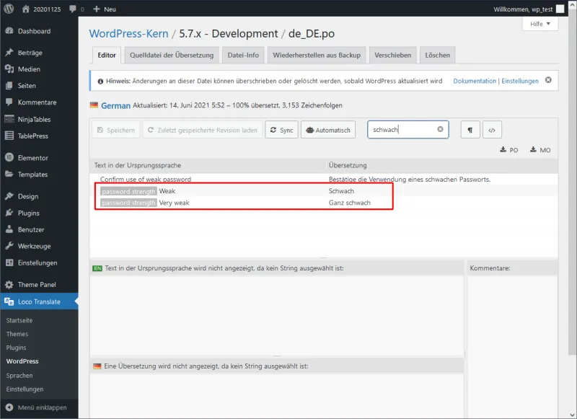Open NinjaTables in sidebar
The height and width of the screenshot is (419, 577).
point(39,119)
